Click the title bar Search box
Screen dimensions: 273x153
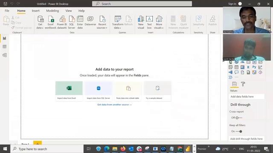(142, 4)
